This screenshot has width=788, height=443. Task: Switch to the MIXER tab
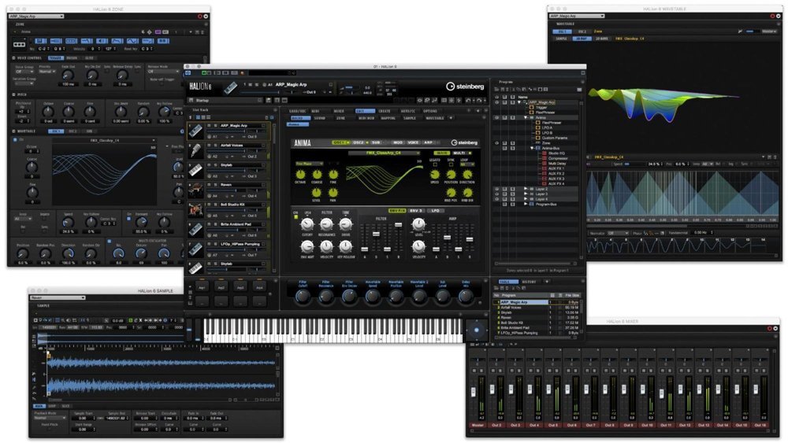tap(339, 111)
